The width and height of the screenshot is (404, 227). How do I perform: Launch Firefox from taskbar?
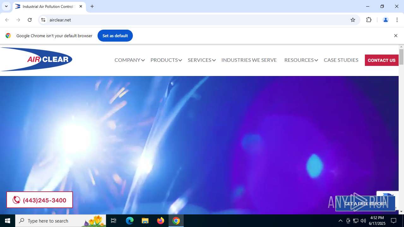161,221
